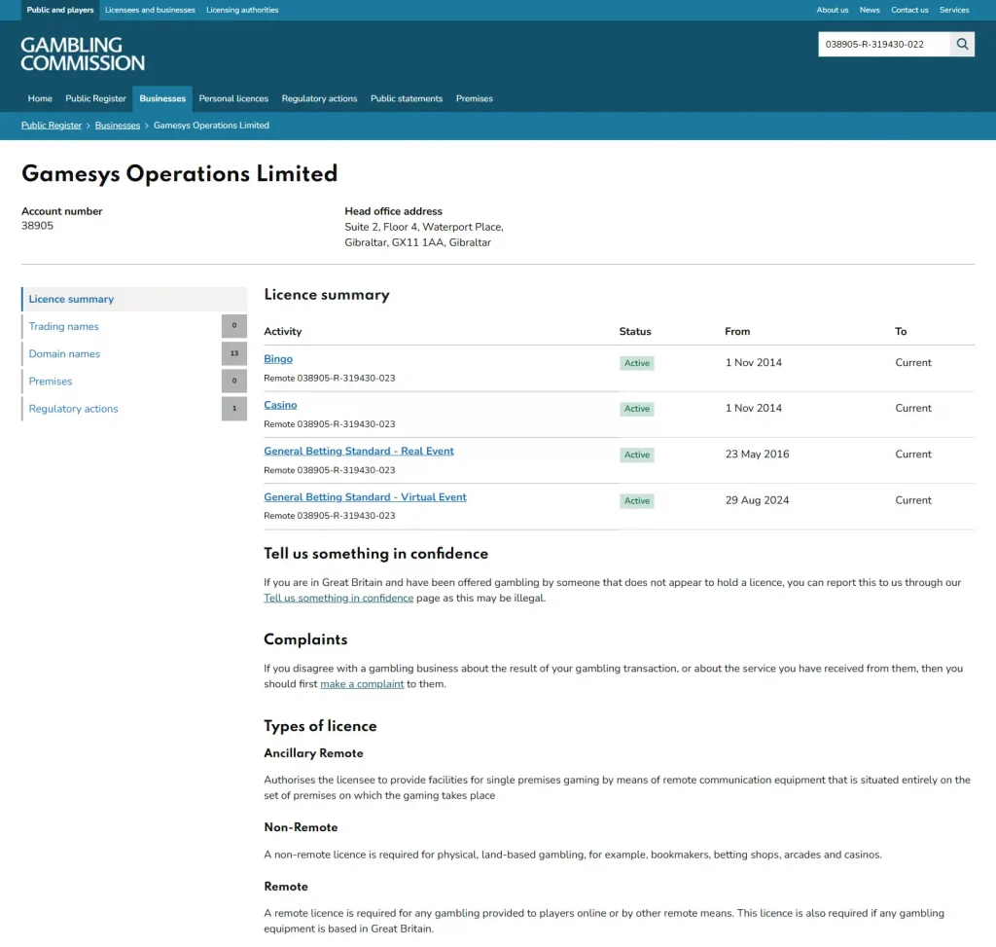The height and width of the screenshot is (947, 996).
Task: Click the Ancillary Remote heading
Action: [x=314, y=753]
